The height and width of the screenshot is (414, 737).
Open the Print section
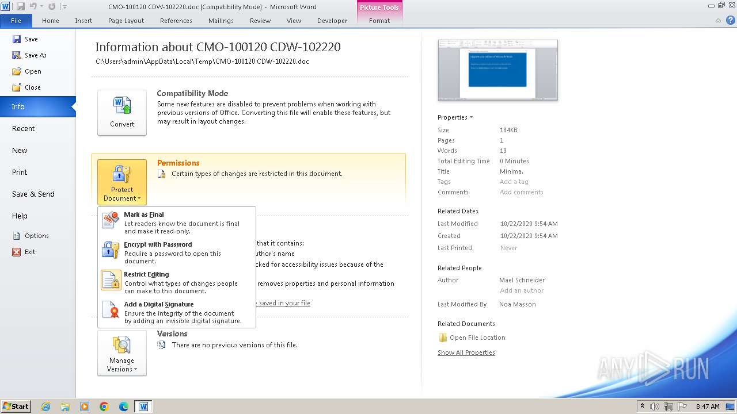point(20,172)
